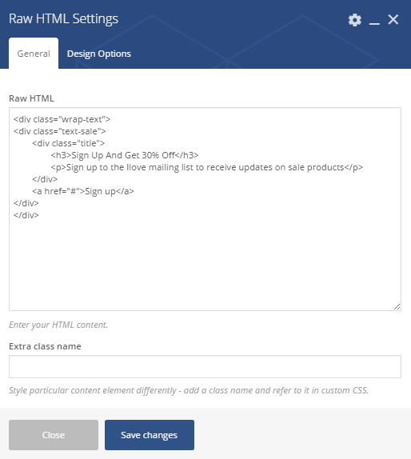The height and width of the screenshot is (459, 411).
Task: Click the textarea resize handle corner
Action: (x=397, y=307)
